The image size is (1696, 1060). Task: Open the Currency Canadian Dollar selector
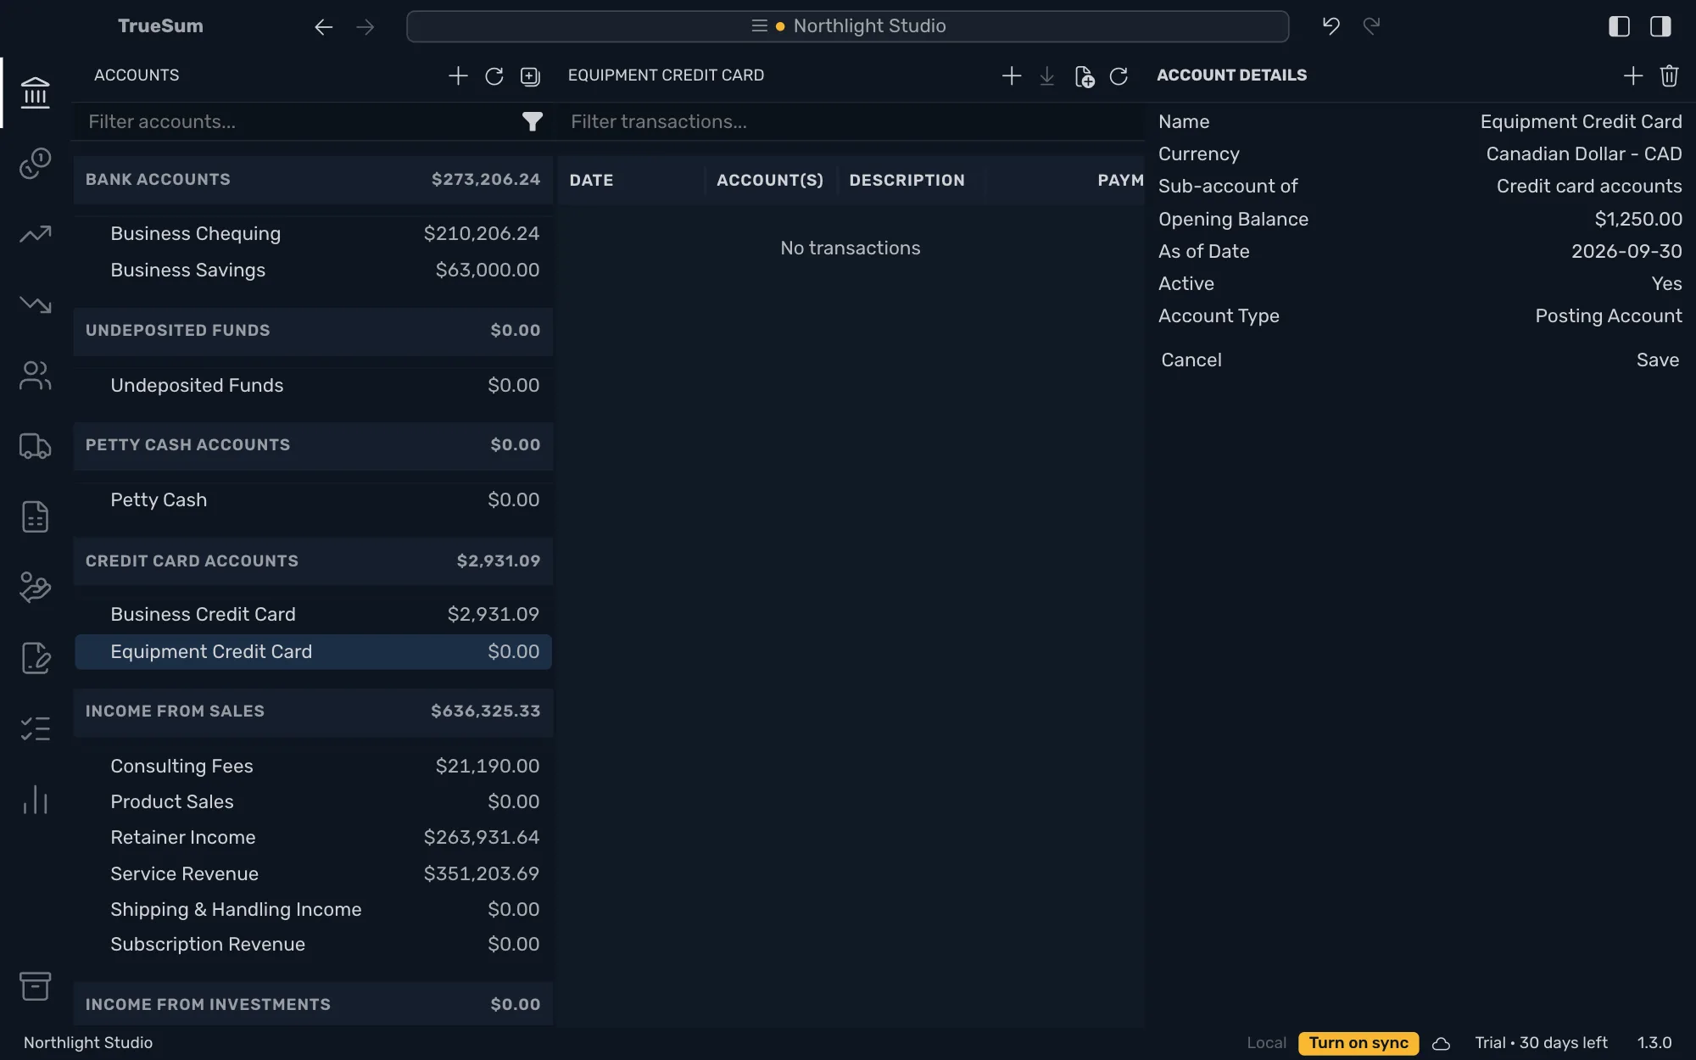(1583, 153)
